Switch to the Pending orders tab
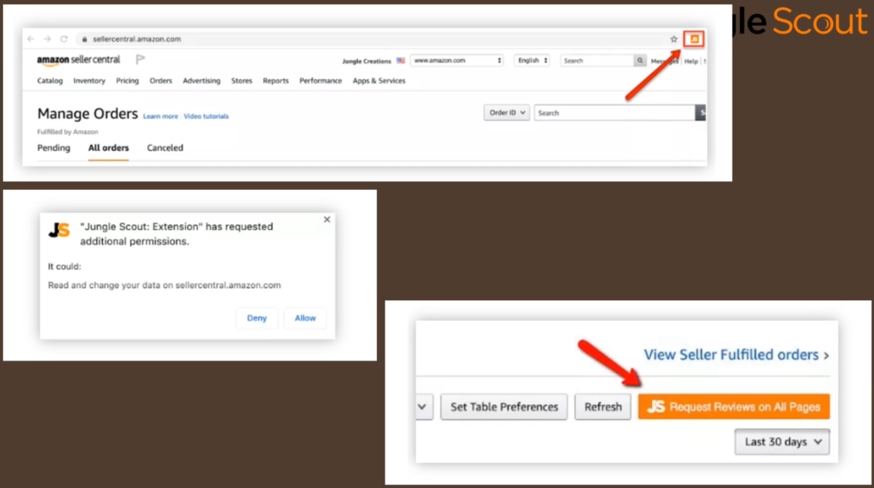This screenshot has width=874, height=488. (54, 148)
